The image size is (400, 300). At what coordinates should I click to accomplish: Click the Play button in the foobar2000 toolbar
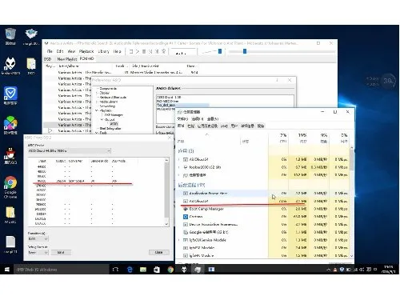point(138,51)
